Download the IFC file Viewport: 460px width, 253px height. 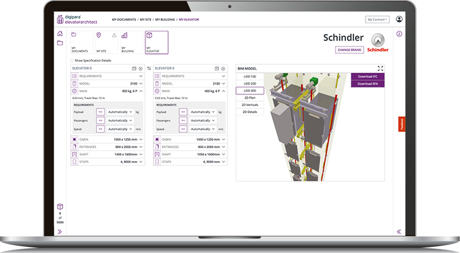tap(367, 77)
